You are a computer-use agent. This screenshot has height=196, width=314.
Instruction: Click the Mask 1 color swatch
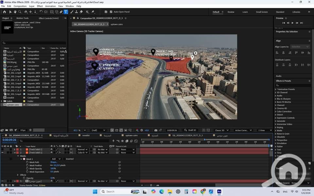(24, 159)
